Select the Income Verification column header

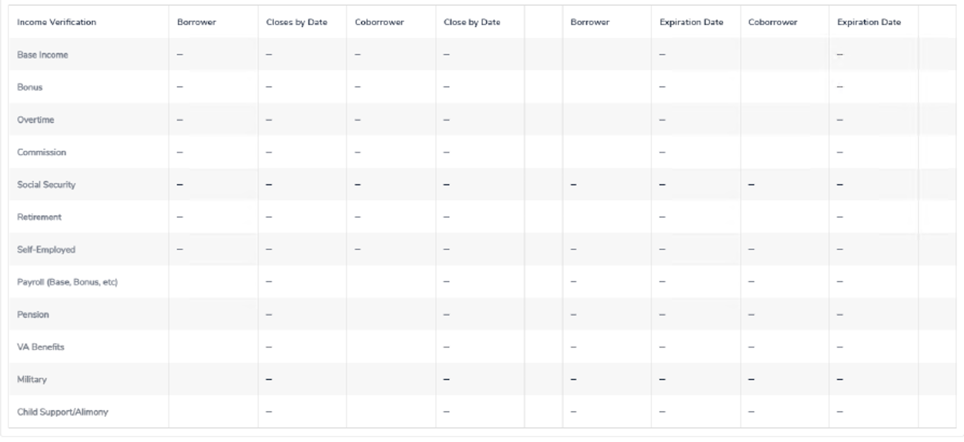56,22
